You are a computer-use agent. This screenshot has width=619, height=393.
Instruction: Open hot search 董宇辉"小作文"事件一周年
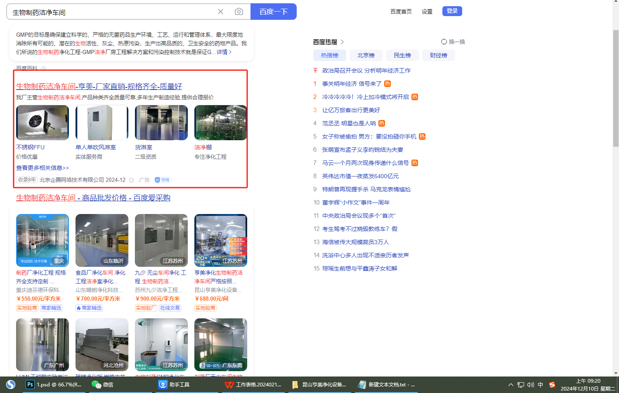356,202
